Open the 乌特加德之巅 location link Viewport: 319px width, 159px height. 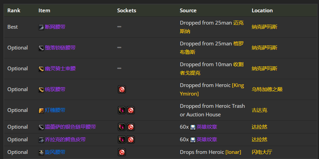(267, 89)
